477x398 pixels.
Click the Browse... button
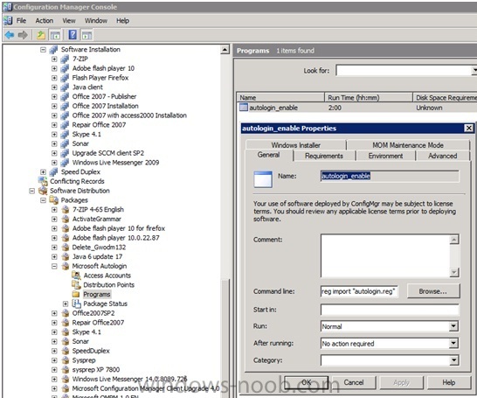433,291
